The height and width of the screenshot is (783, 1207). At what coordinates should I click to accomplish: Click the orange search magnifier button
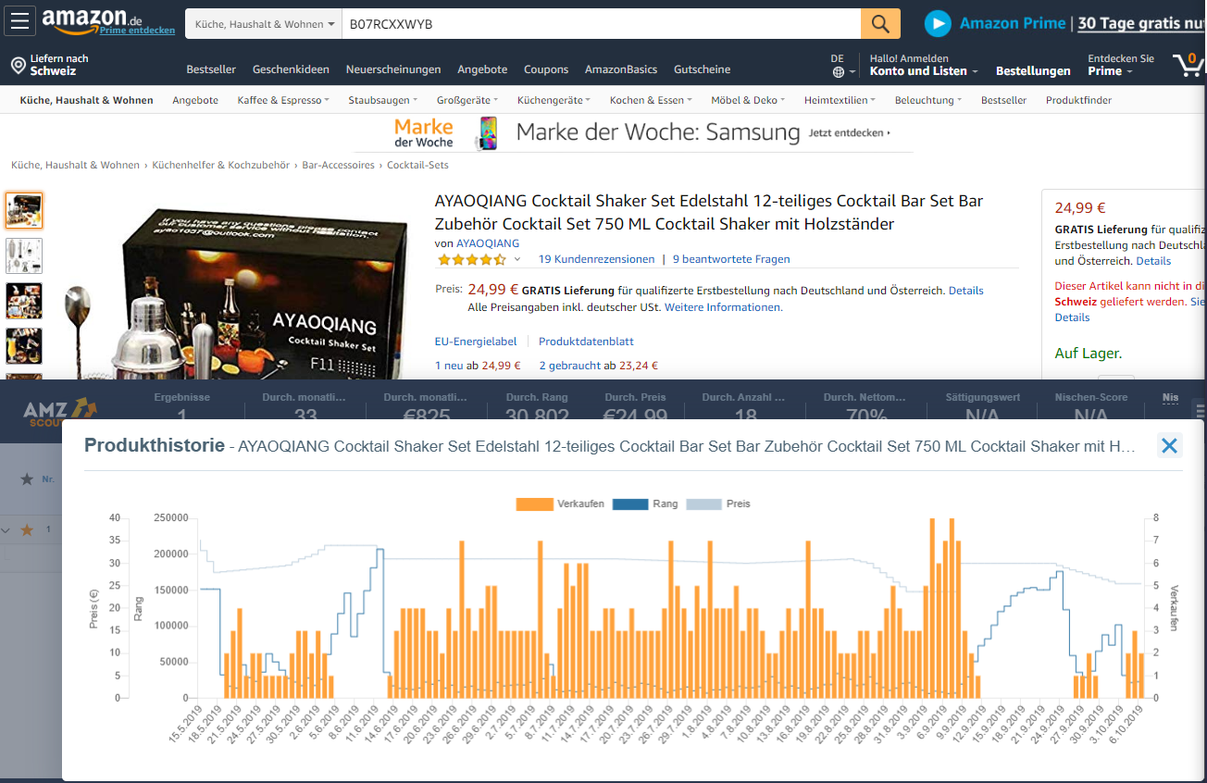(x=880, y=24)
